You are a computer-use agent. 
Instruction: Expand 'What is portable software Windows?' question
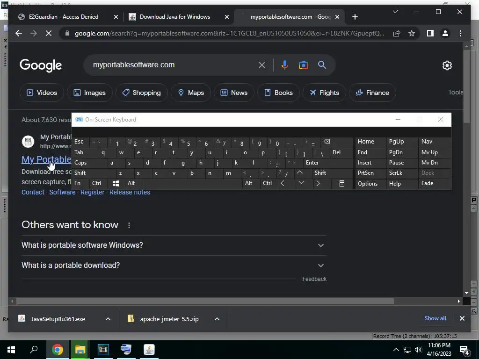coord(174,245)
